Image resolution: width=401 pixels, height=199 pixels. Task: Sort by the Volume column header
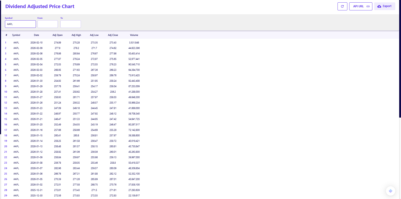pos(134,35)
